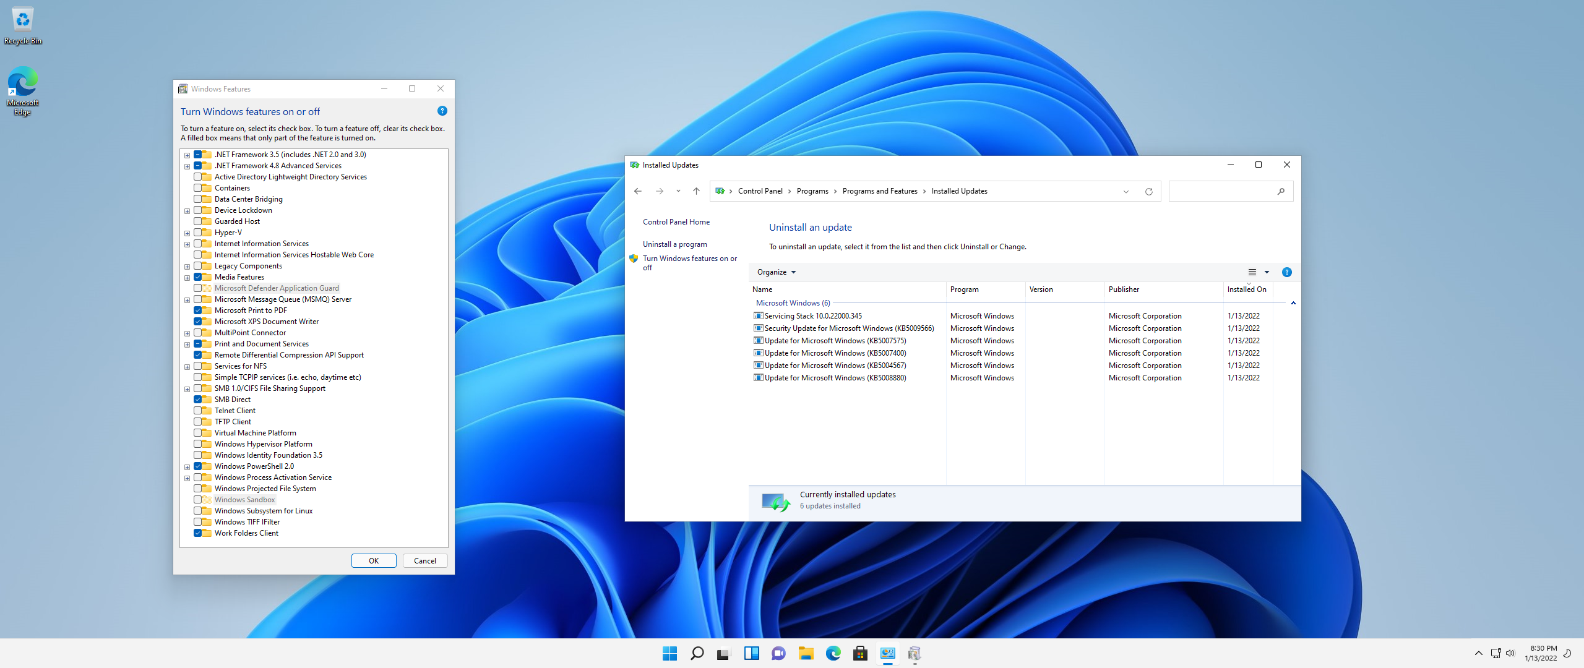Screen dimensions: 1584x668
Task: Uncheck Work Folders Client
Action: [197, 533]
